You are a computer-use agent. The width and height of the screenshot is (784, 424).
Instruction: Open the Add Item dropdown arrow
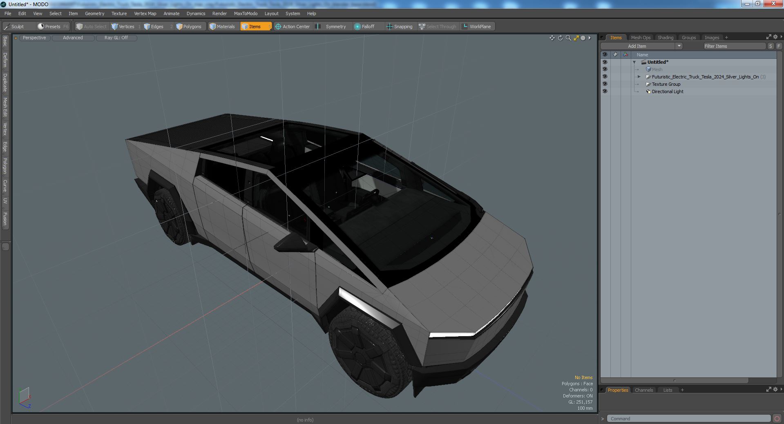click(679, 46)
